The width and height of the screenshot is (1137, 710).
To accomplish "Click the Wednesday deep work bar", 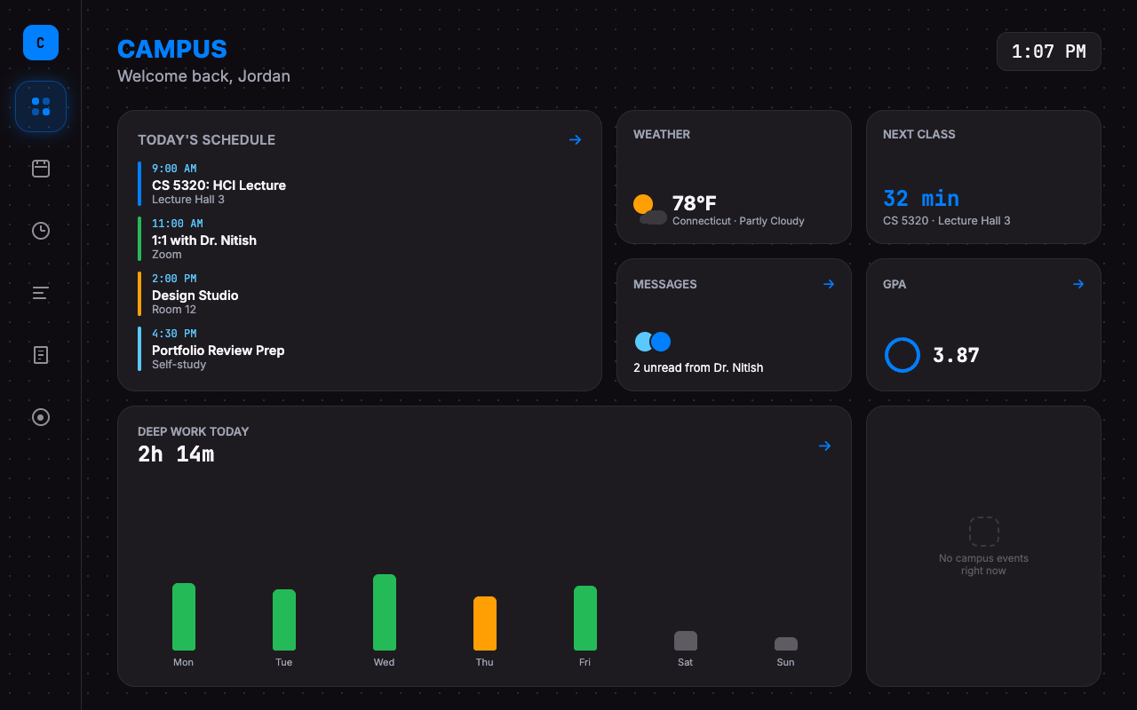I will pos(385,612).
